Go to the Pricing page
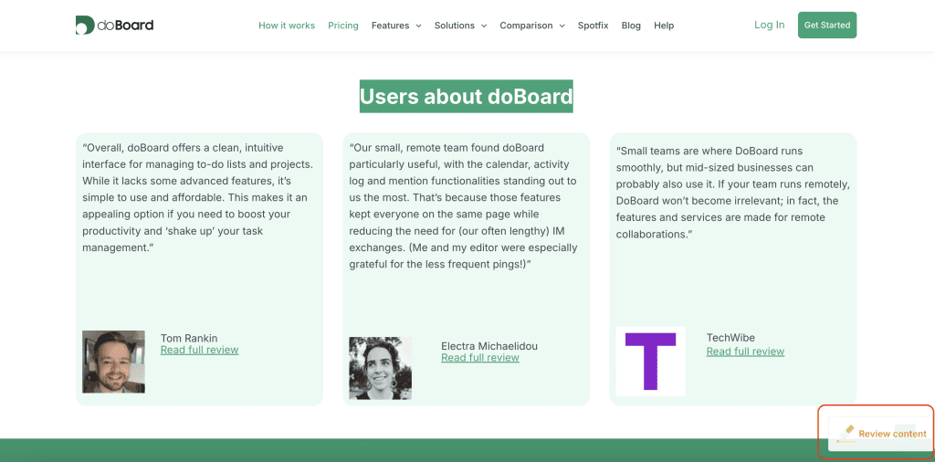This screenshot has height=462, width=935. pos(343,26)
